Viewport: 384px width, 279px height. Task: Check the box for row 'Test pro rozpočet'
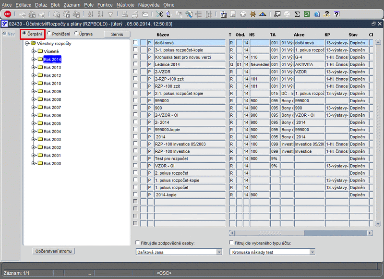135,158
